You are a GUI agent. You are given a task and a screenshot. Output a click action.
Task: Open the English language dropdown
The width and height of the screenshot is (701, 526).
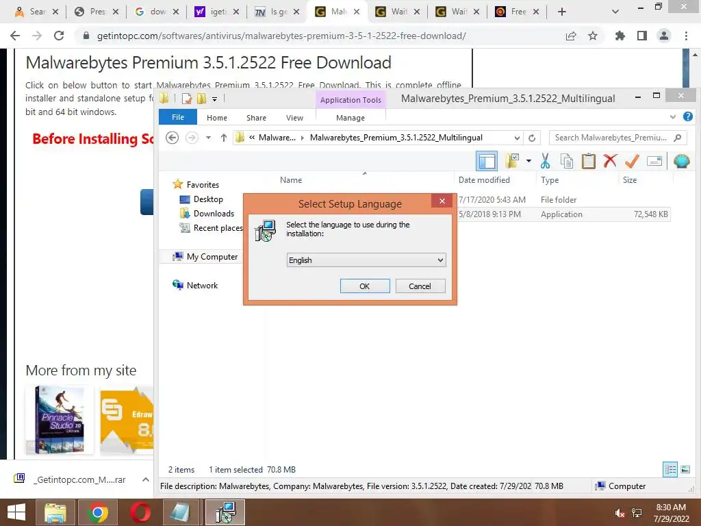(366, 260)
